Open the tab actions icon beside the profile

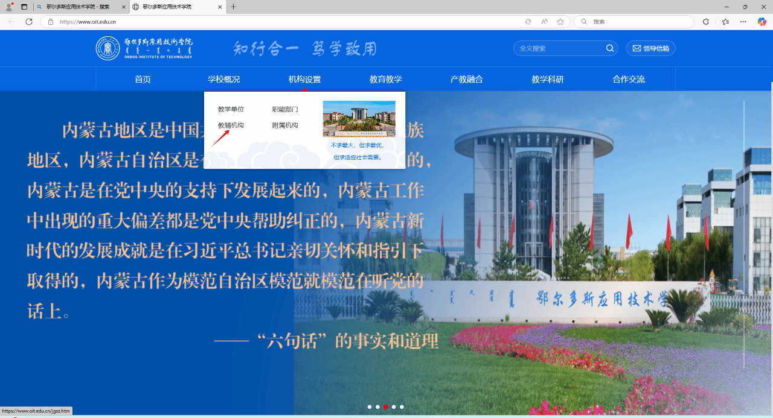[x=24, y=7]
